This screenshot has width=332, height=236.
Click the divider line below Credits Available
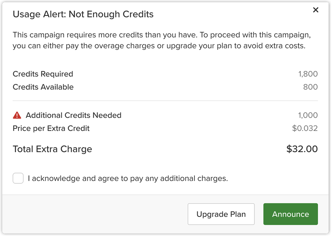pos(165,101)
